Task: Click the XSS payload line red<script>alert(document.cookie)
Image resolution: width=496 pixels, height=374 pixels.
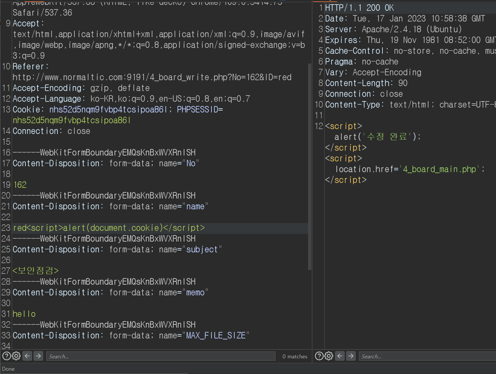Action: (109, 228)
